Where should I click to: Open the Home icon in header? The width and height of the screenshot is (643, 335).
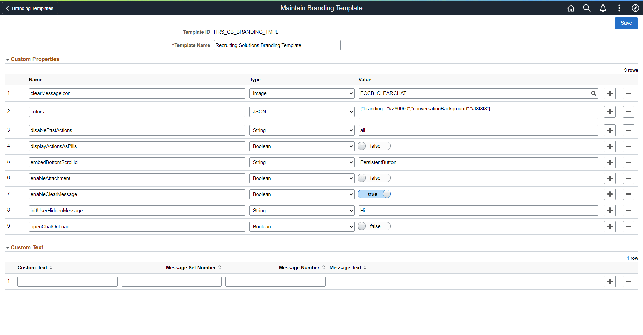point(571,8)
